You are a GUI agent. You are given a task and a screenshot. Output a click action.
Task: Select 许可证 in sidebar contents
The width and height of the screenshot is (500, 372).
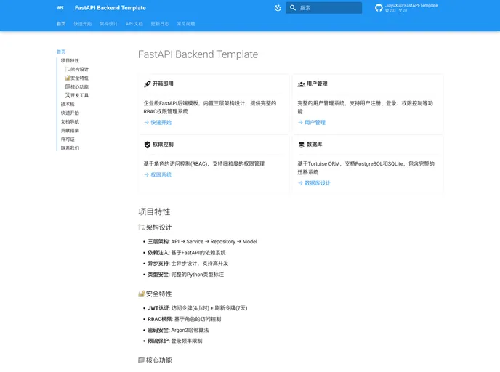68,139
